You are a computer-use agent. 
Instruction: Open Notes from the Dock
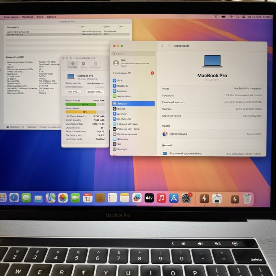[125, 198]
